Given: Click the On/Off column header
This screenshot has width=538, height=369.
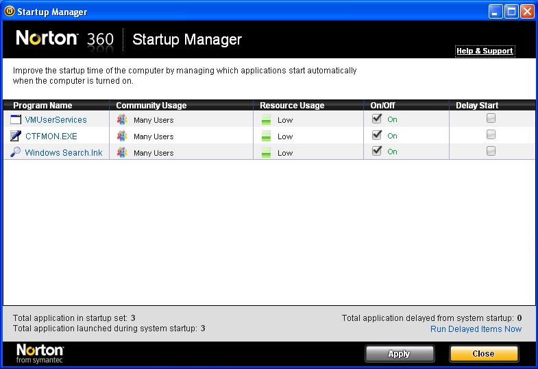Looking at the screenshot, I should point(406,106).
